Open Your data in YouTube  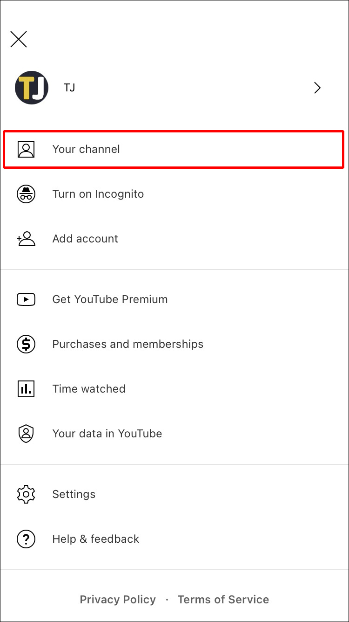(107, 434)
